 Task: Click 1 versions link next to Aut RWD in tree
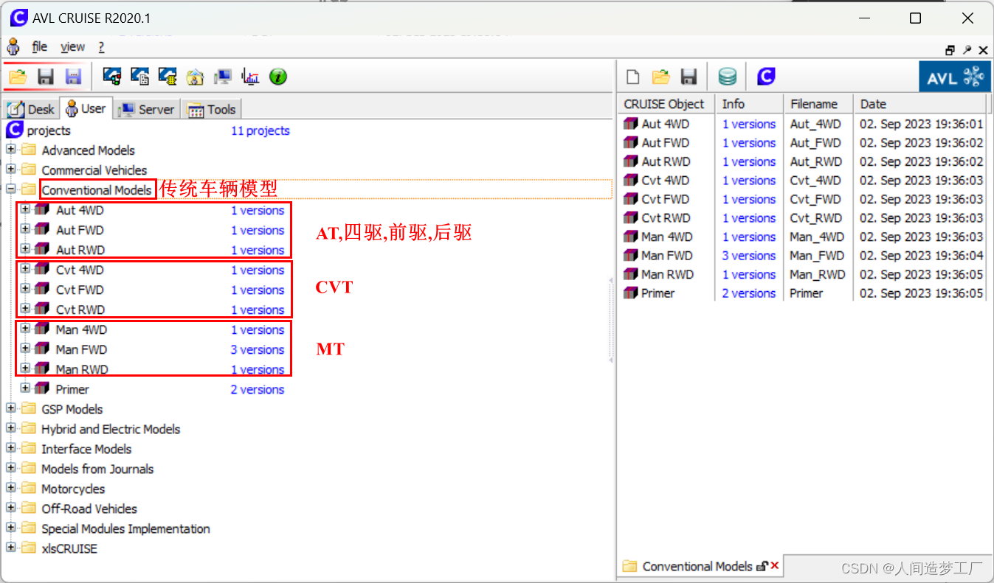pos(258,250)
